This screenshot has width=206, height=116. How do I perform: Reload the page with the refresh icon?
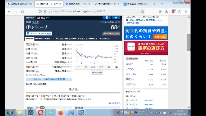[x=23, y=12]
